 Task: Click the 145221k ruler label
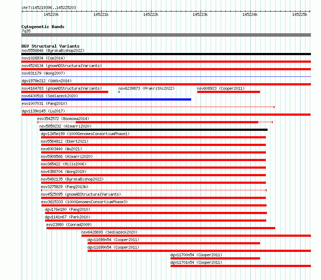(x=101, y=14)
